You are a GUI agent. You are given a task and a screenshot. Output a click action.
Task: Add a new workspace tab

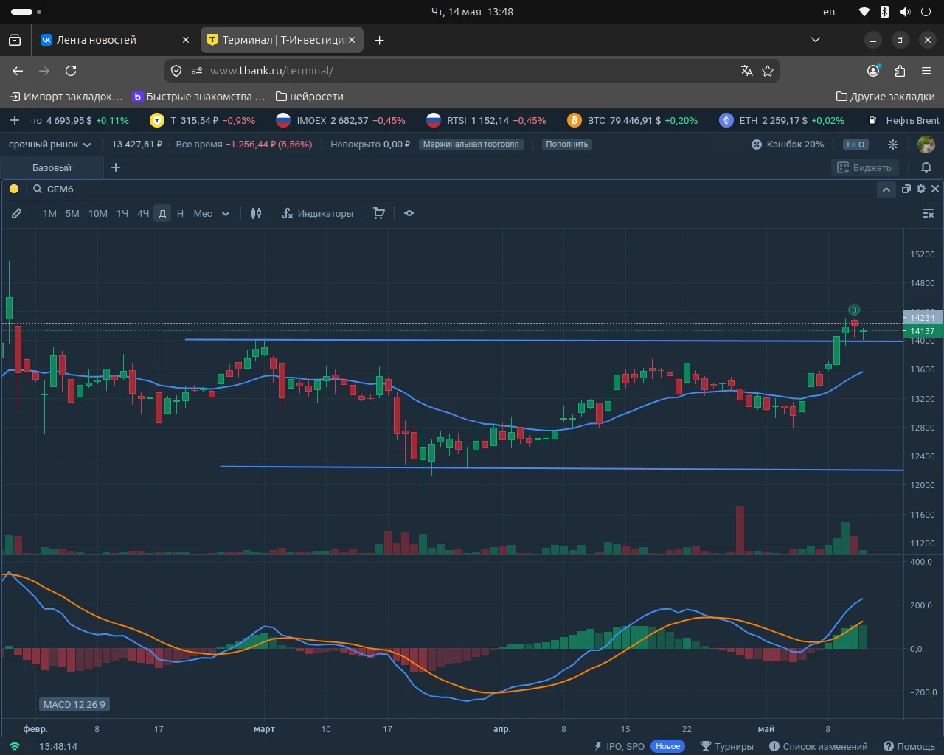click(x=116, y=167)
